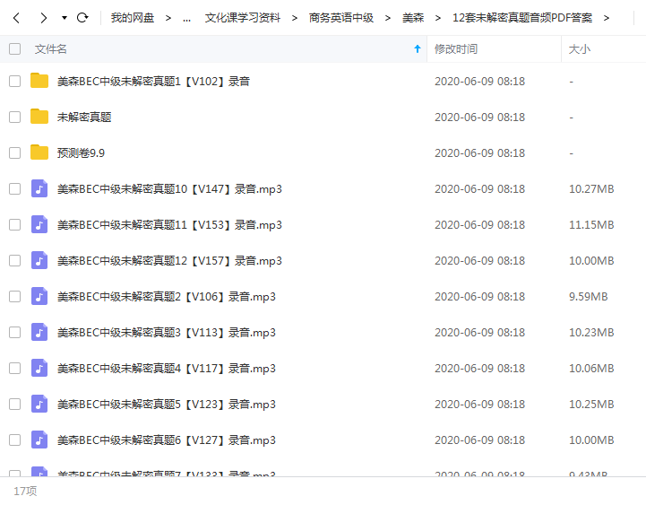Image resolution: width=646 pixels, height=505 pixels.
Task: Check the 真题12【V157】录音.mp3 checkbox
Action: click(x=15, y=261)
